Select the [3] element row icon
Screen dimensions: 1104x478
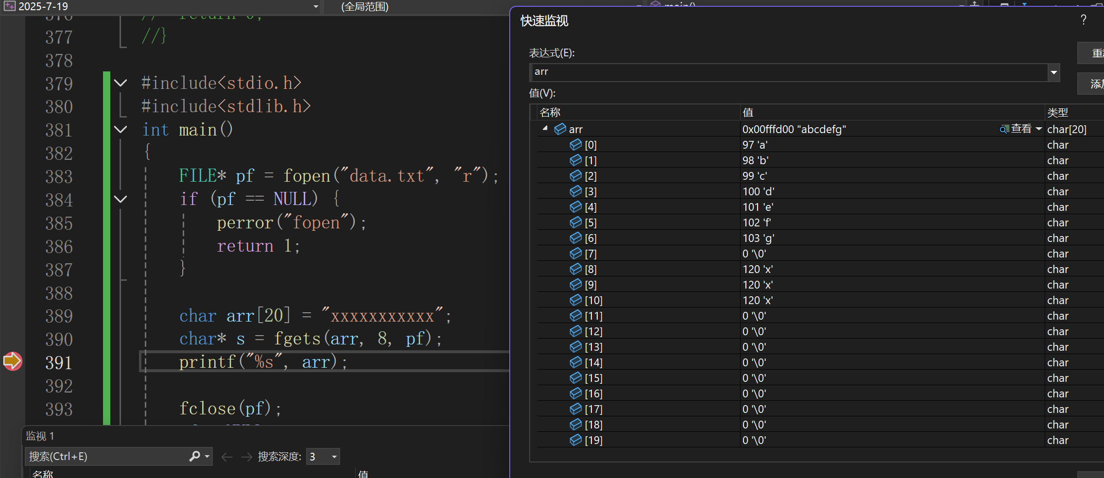click(576, 191)
